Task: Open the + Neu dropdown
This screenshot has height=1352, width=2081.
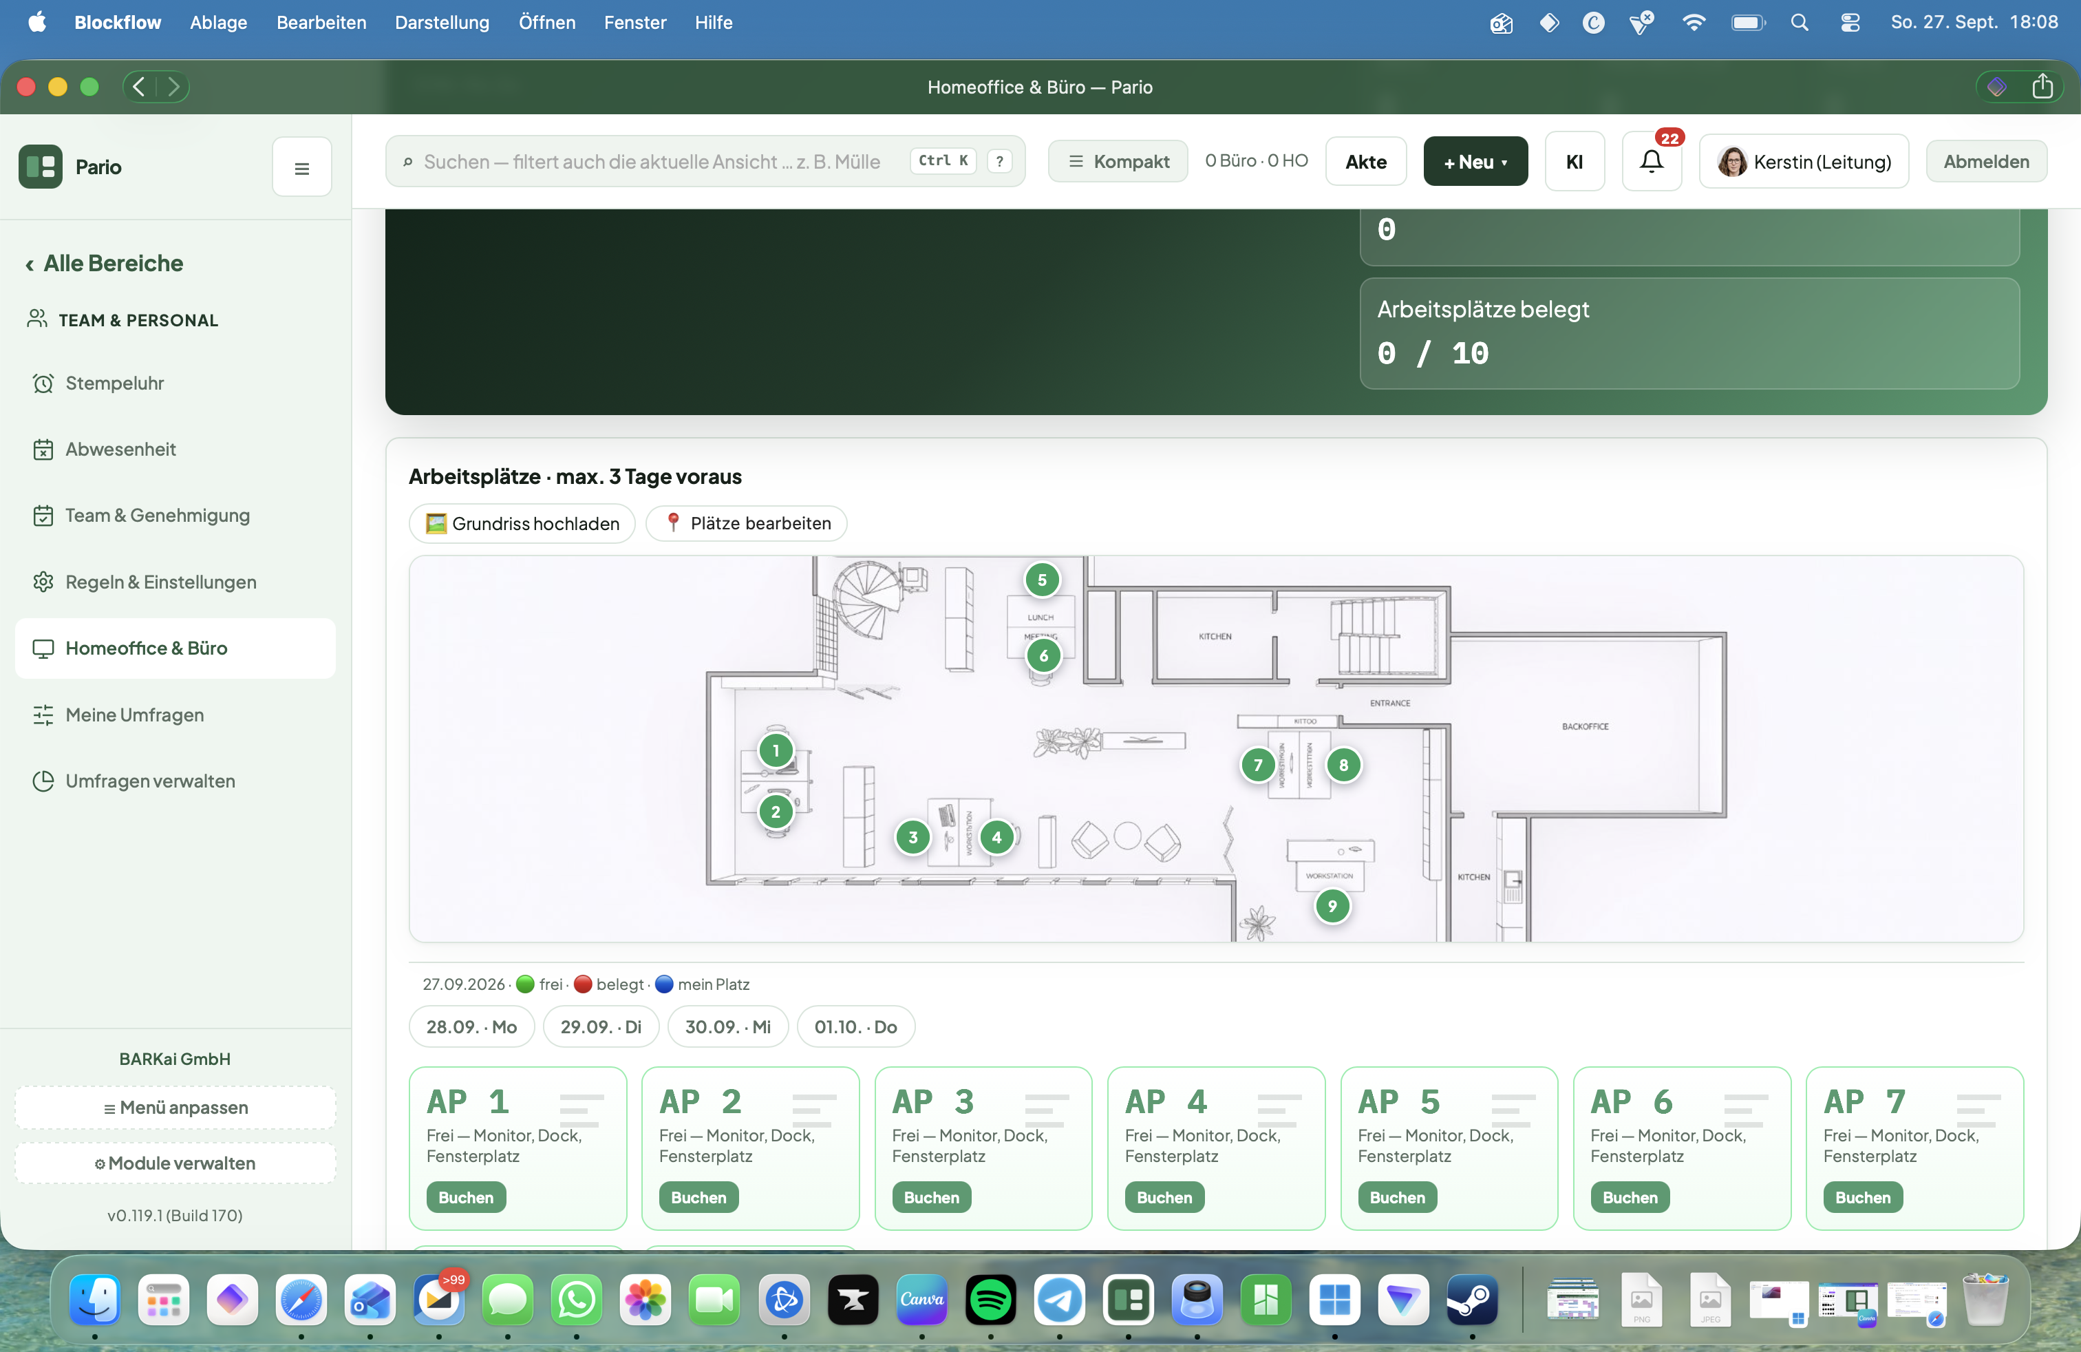Action: (x=1475, y=162)
